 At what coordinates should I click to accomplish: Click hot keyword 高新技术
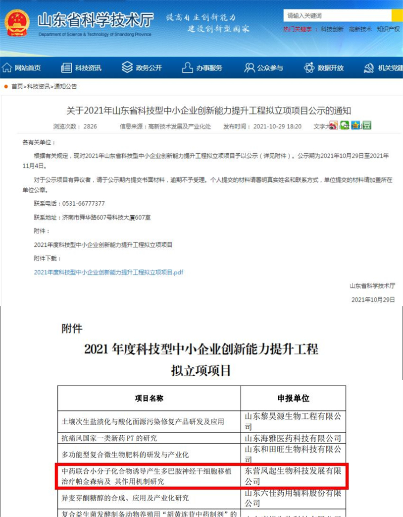pos(360,29)
